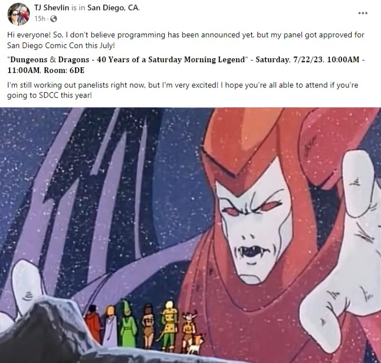Click the 'Room: 6DE' text
The height and width of the screenshot is (363, 381).
(x=64, y=71)
